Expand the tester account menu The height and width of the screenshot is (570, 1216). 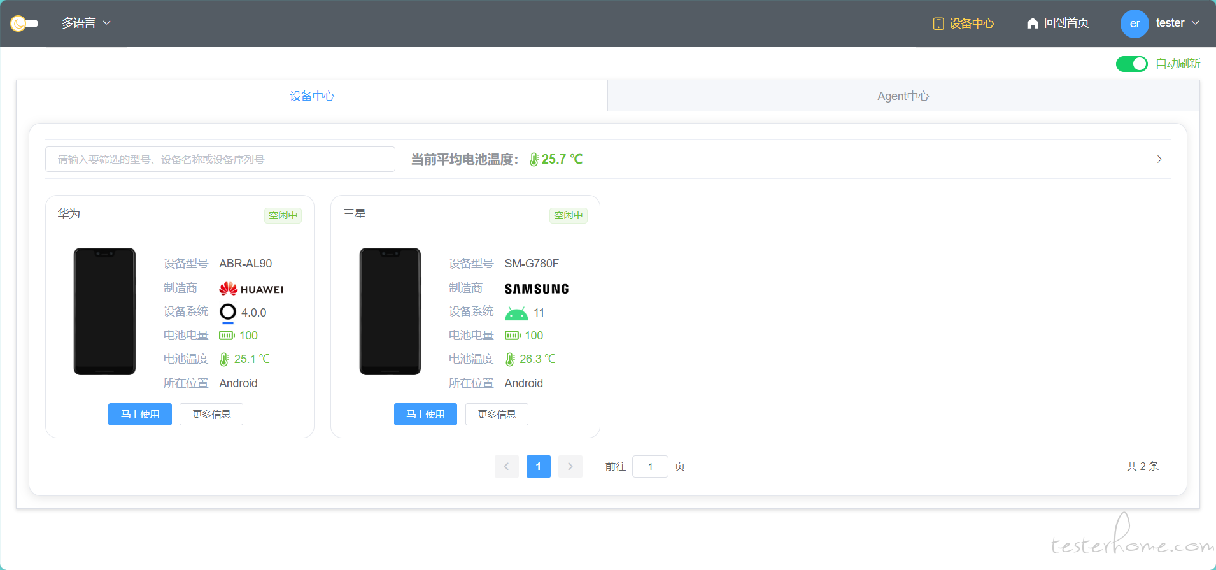[1177, 23]
